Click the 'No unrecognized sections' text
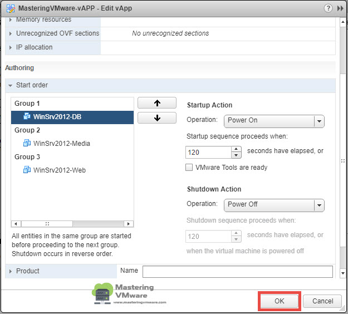The image size is (348, 314). pos(170,33)
